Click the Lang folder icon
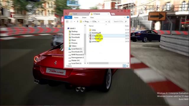 pyautogui.click(x=90, y=30)
